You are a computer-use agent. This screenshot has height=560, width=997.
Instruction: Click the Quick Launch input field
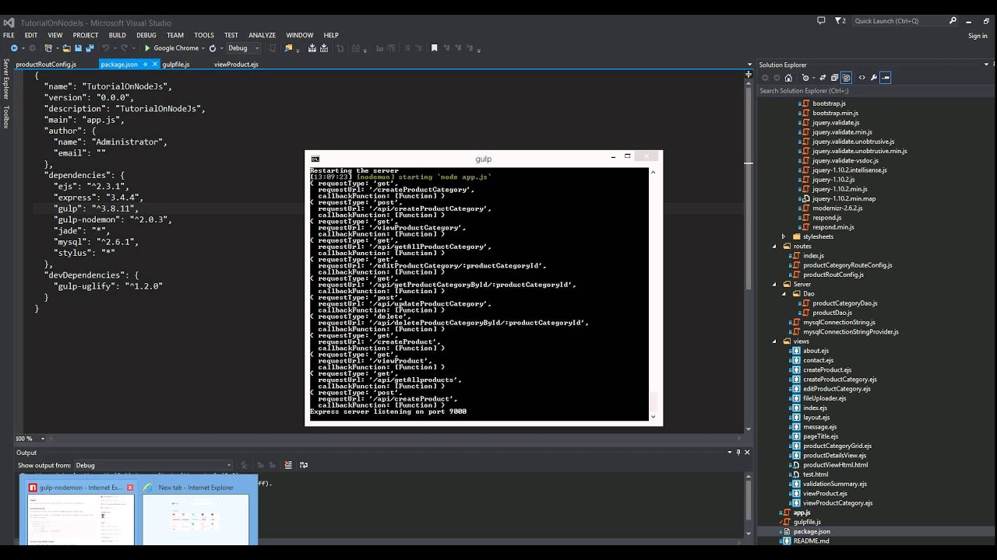click(x=900, y=21)
